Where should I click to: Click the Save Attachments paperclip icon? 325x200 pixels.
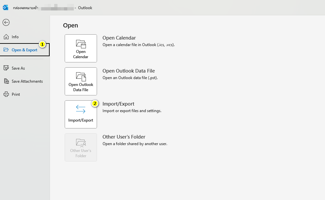(6, 81)
